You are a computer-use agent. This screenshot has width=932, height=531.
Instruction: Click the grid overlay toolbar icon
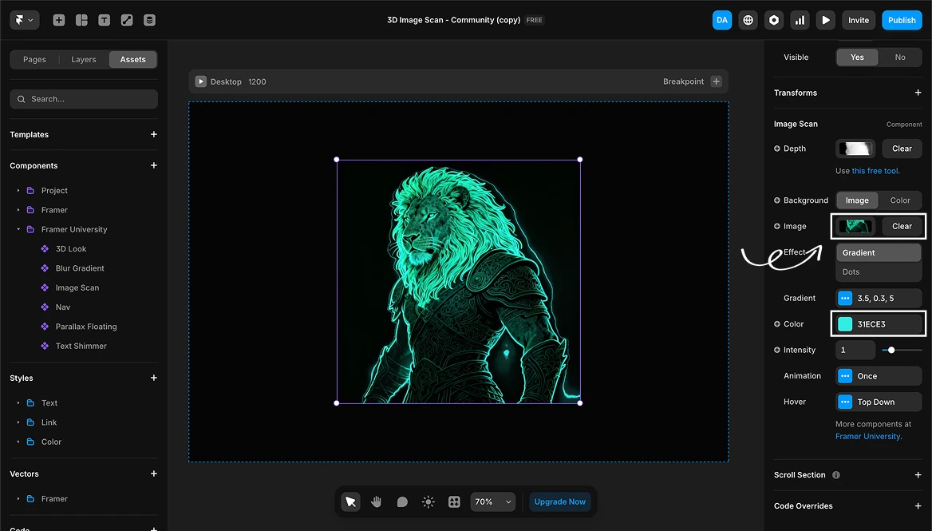point(454,502)
